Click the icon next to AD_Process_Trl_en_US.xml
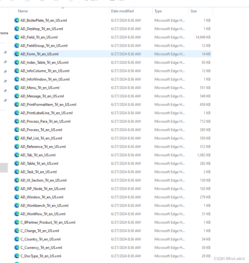The height and width of the screenshot is (263, 249). (x=17, y=130)
